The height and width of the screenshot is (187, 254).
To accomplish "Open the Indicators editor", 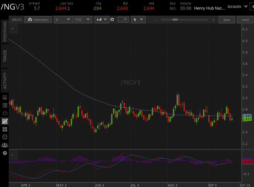I will pyautogui.click(x=38, y=19).
